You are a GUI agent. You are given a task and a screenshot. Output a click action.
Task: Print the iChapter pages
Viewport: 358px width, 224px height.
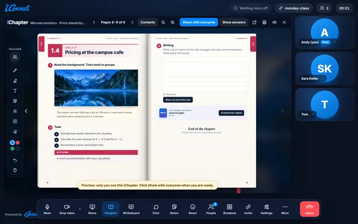click(x=265, y=22)
